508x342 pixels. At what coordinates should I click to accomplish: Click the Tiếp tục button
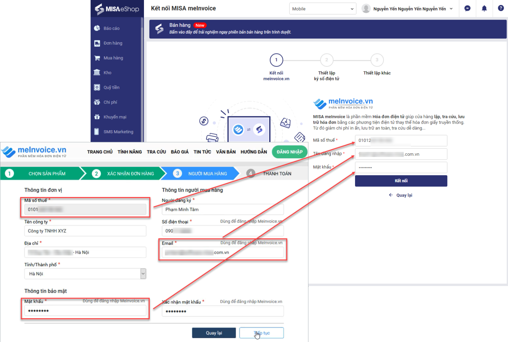pos(262,333)
